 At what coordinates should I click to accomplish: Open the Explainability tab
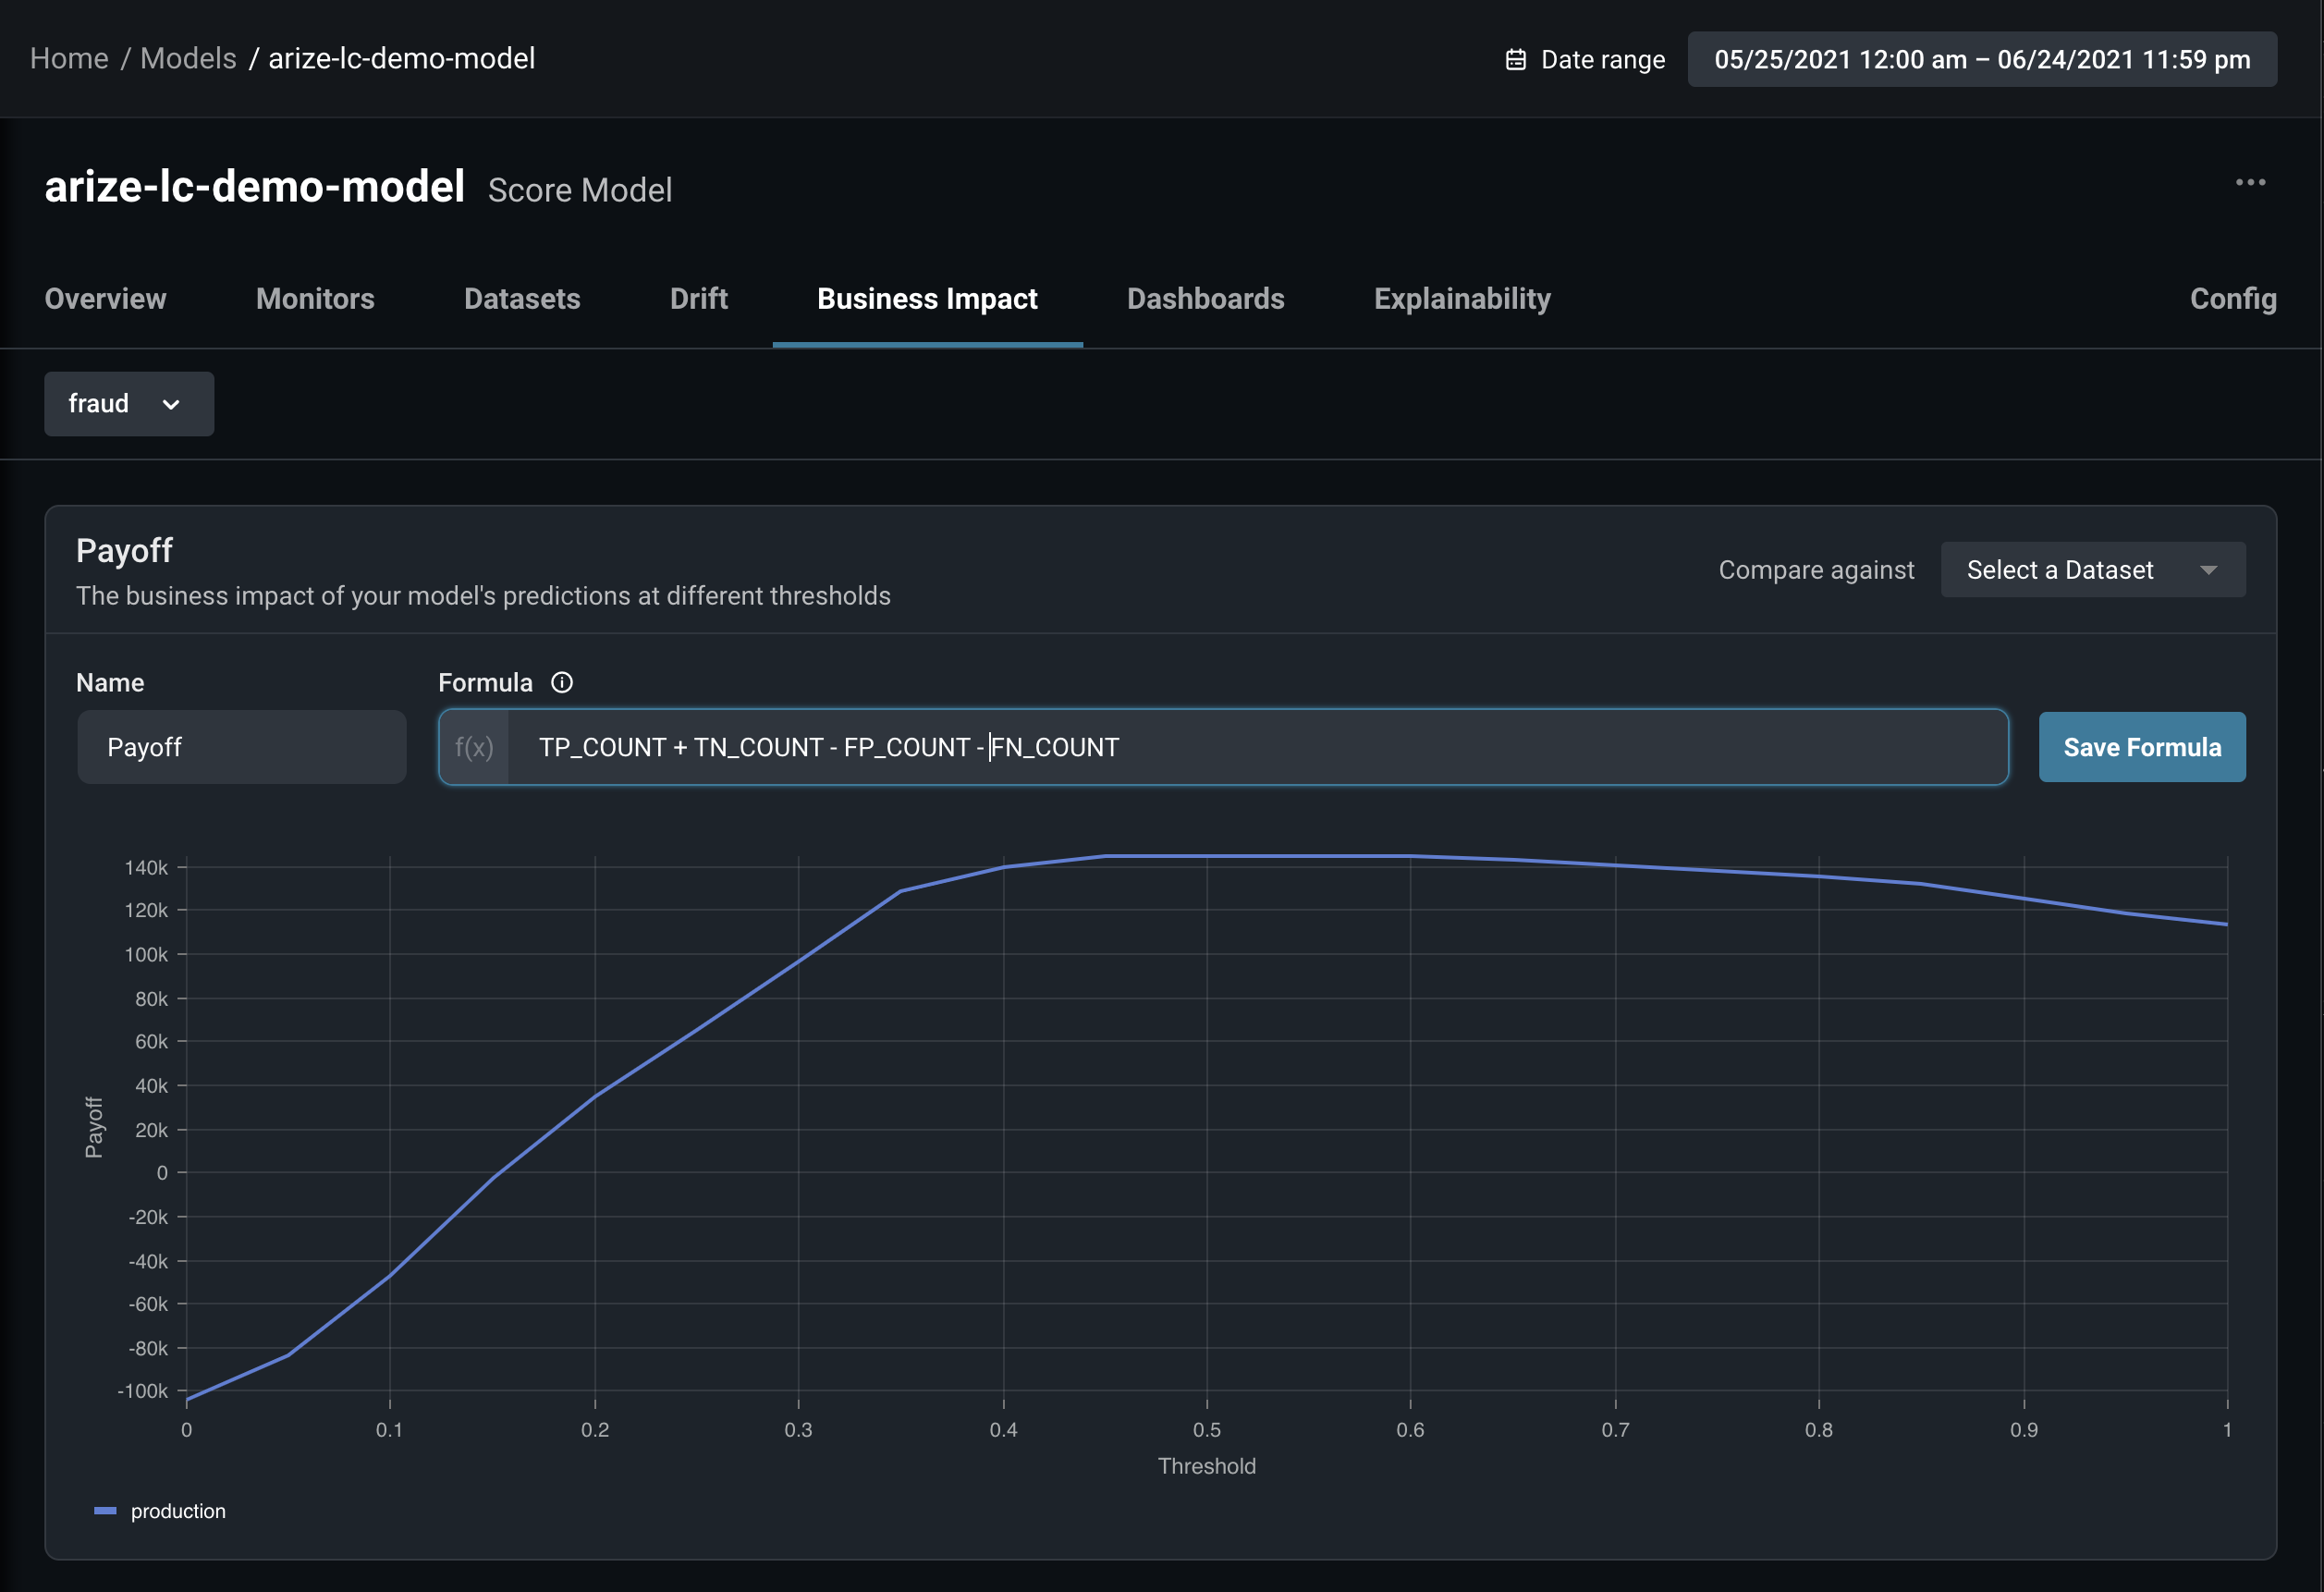point(1461,299)
